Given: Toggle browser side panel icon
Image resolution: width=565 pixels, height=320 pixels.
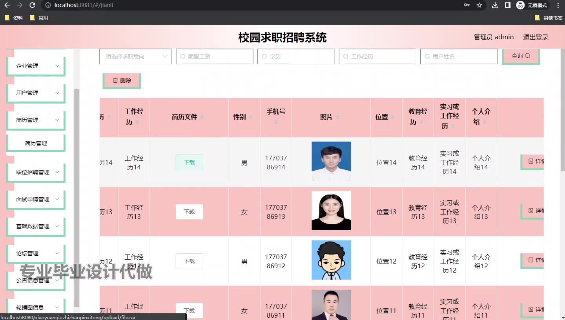Looking at the screenshot, I should click(507, 5).
